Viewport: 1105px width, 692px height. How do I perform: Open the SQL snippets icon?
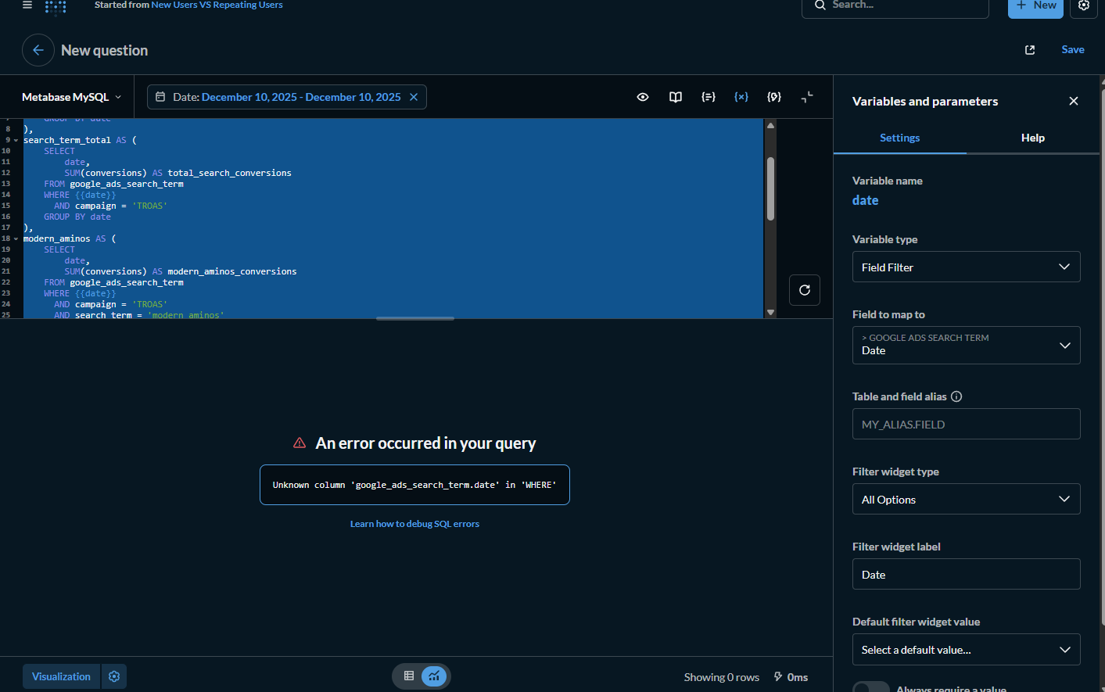tap(709, 97)
